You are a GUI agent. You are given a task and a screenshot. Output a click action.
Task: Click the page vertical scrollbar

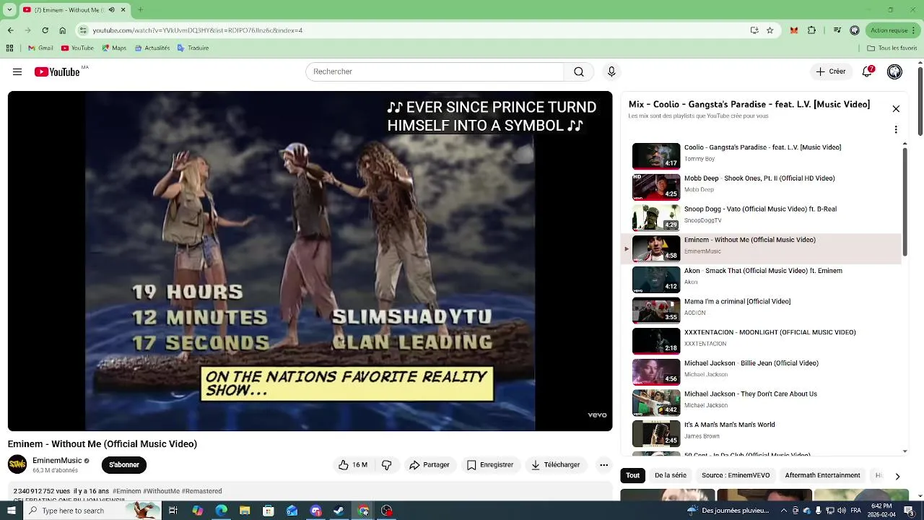coord(920,101)
